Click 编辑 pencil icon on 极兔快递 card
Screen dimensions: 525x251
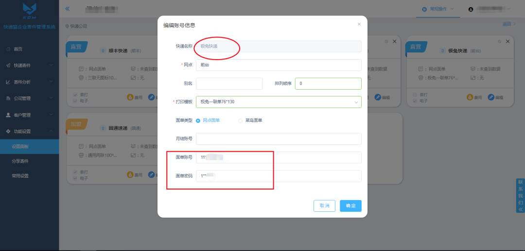pos(491,97)
